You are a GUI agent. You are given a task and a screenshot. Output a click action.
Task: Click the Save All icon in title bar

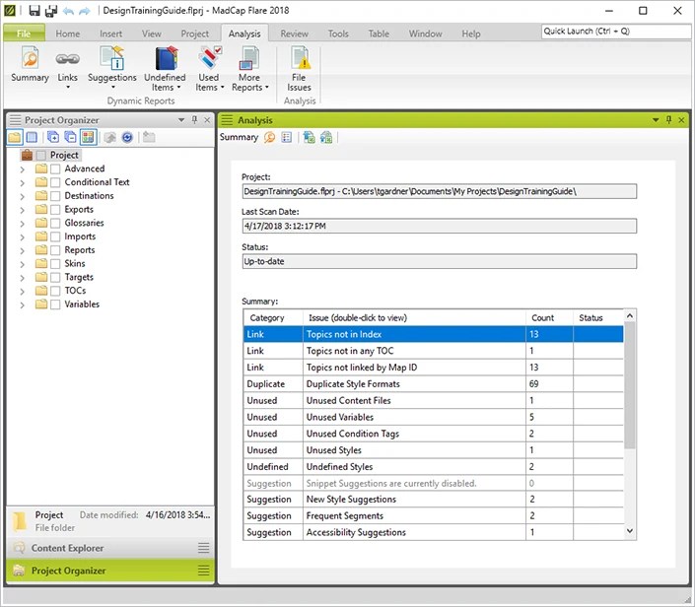click(51, 10)
